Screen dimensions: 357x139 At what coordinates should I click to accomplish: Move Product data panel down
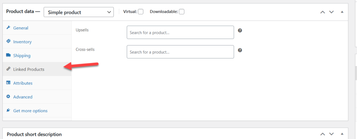(332, 12)
